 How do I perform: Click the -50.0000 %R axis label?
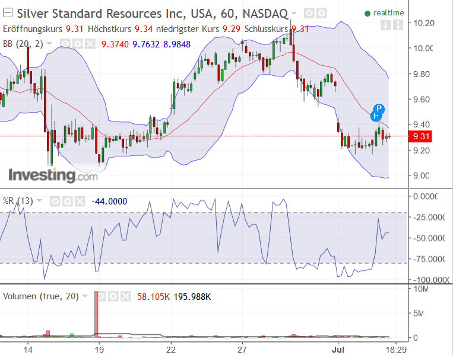pyautogui.click(x=429, y=238)
